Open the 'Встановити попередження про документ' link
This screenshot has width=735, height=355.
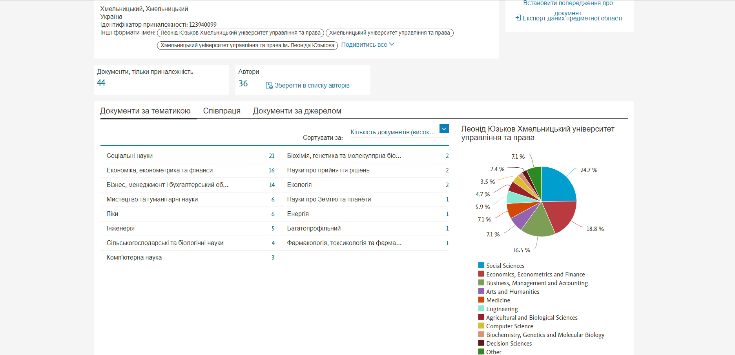tap(568, 8)
